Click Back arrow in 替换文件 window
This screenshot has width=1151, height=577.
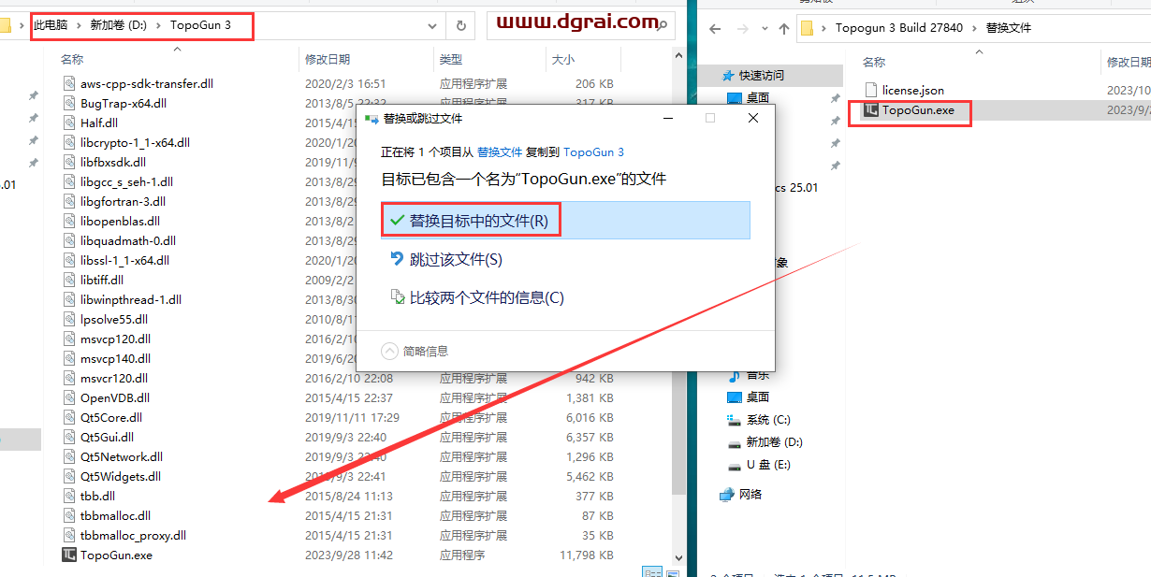[x=715, y=28]
